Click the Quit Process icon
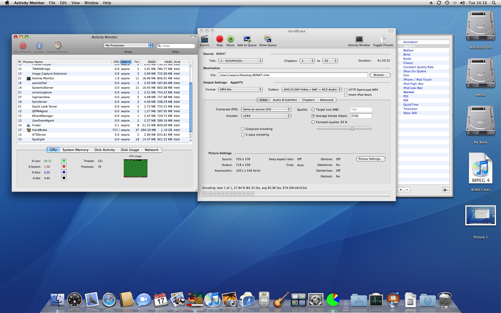Viewport: 501px width, 313px height. (x=23, y=46)
